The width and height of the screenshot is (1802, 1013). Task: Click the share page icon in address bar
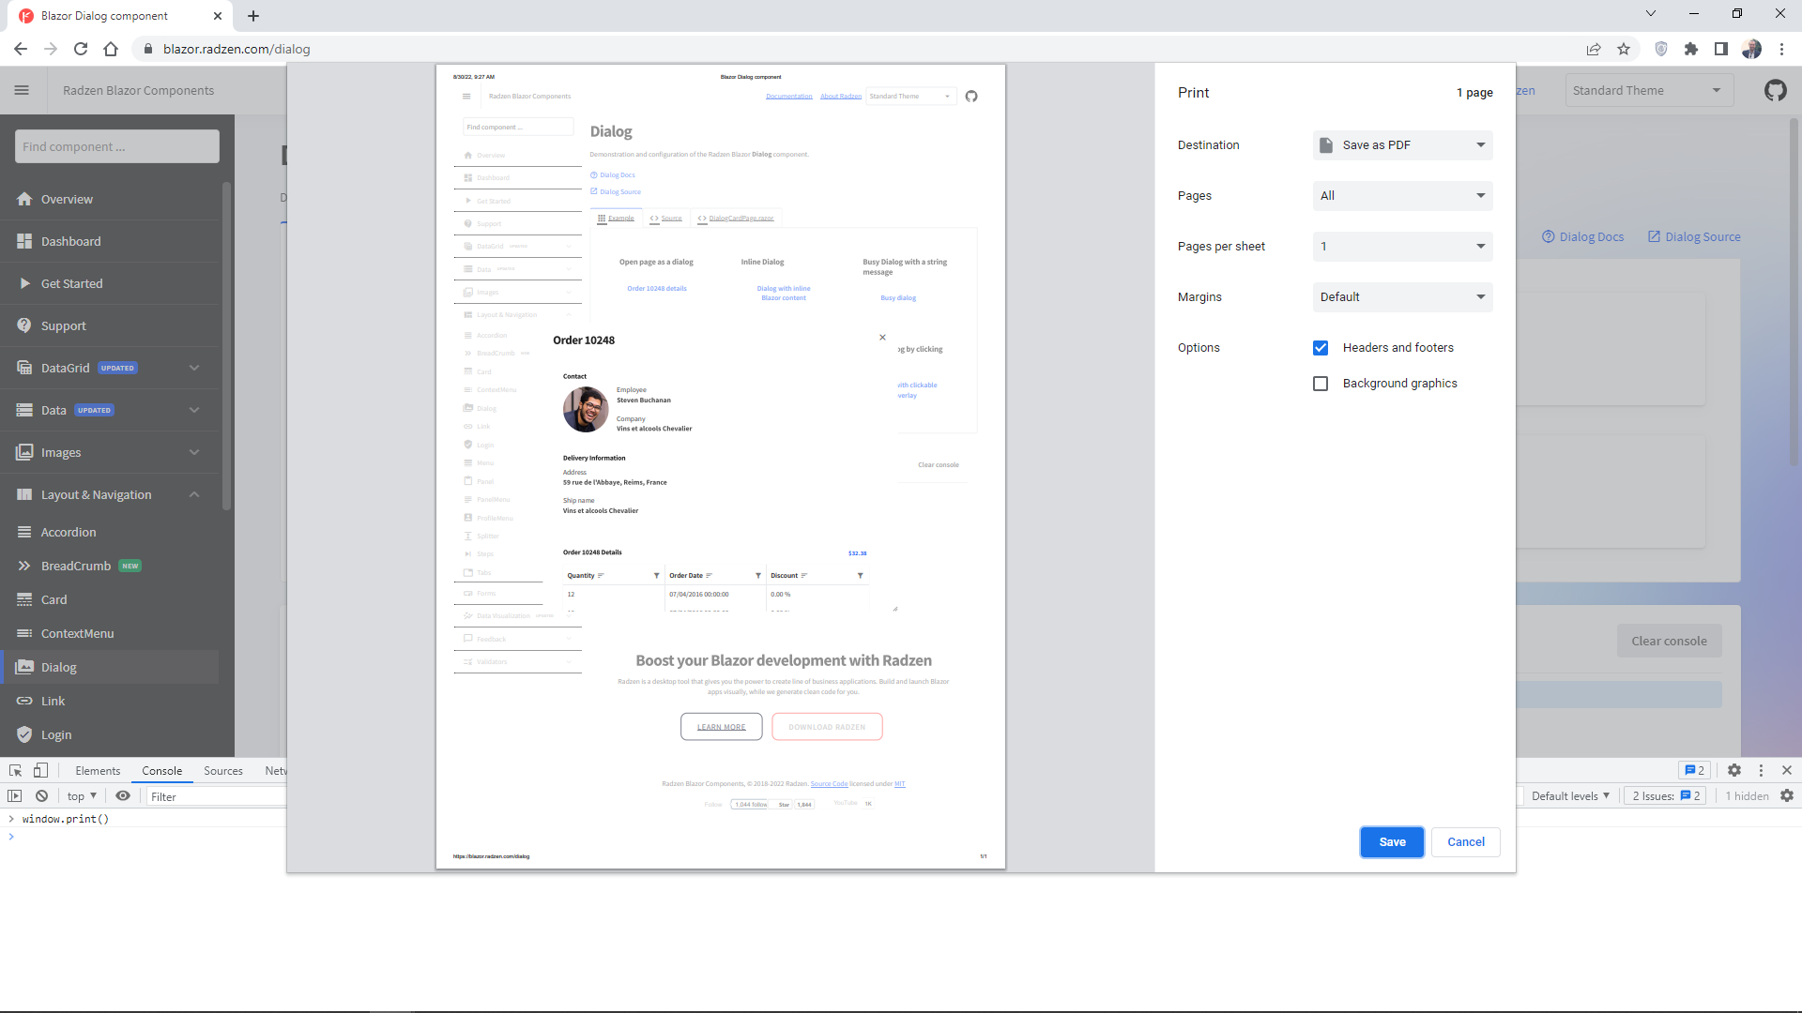1594,49
